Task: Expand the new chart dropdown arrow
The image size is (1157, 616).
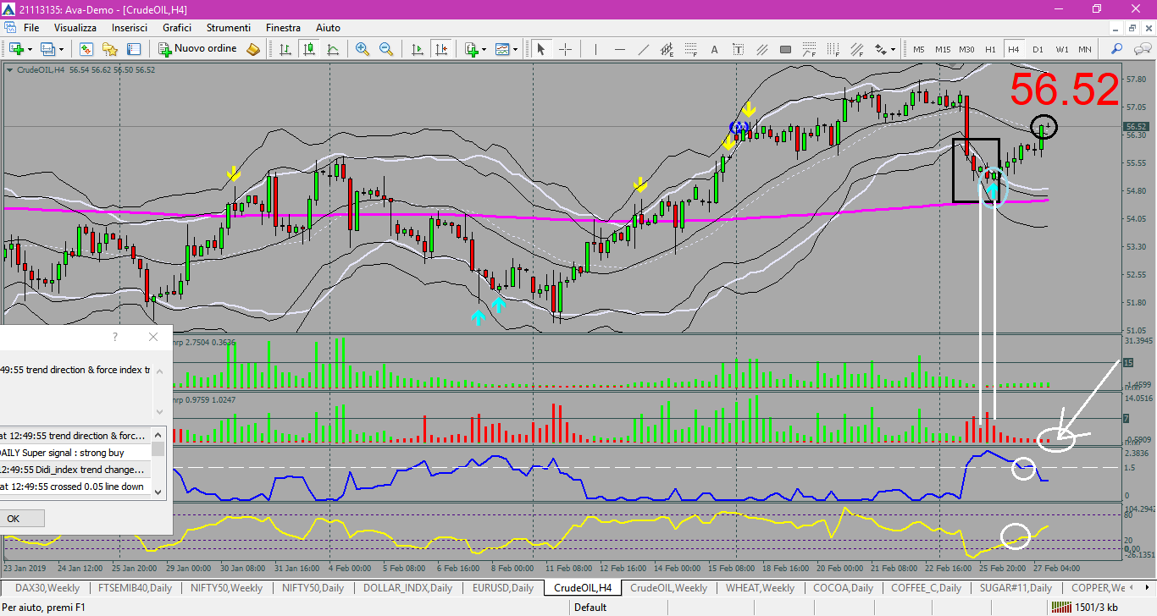Action: tap(30, 49)
